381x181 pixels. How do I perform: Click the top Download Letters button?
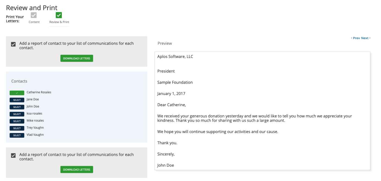click(x=77, y=58)
